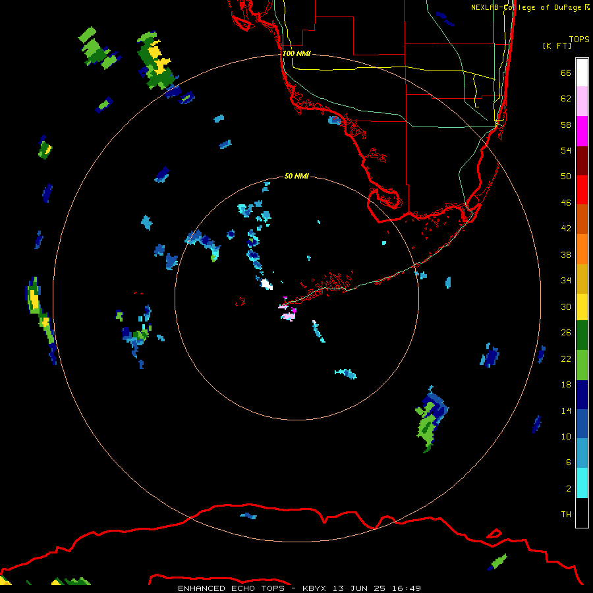Click the bright red 50 kft legend swatch
This screenshot has width=593, height=593.
(x=582, y=190)
